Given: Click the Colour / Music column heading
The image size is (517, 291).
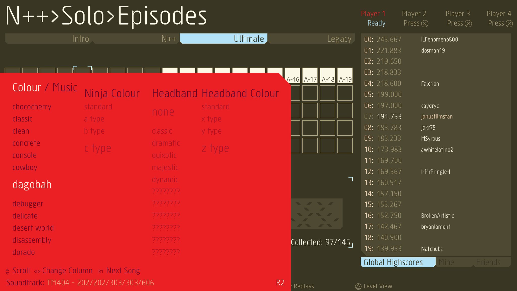Looking at the screenshot, I should point(45,88).
